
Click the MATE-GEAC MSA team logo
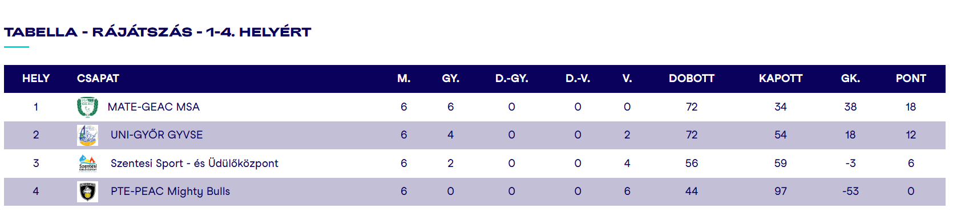(x=87, y=107)
